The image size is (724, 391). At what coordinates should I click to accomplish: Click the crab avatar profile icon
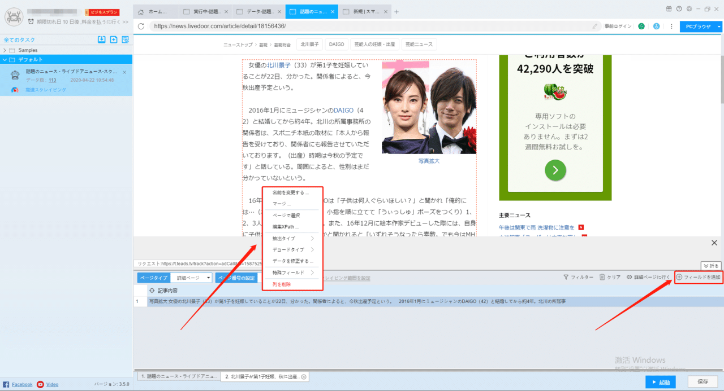[14, 16]
